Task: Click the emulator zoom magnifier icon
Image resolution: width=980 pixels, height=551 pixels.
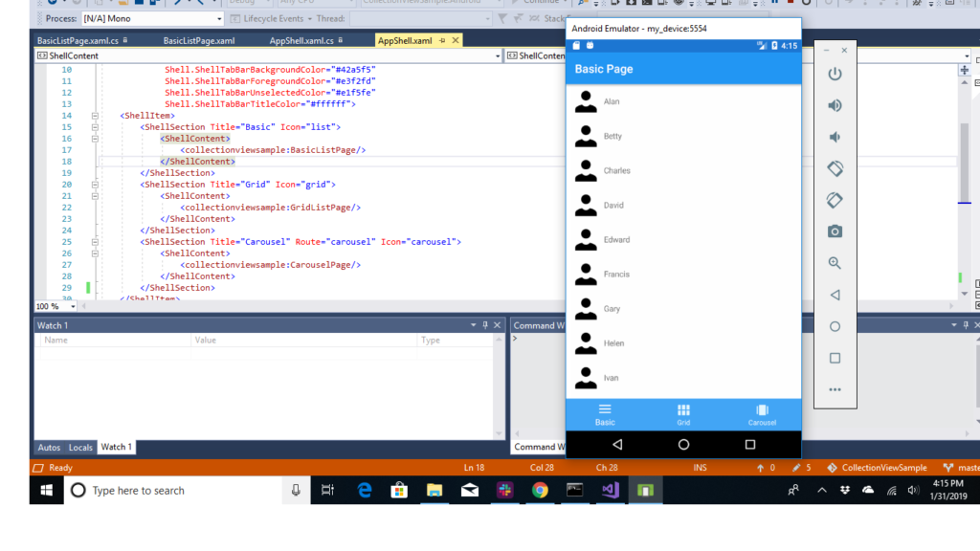Action: 835,263
